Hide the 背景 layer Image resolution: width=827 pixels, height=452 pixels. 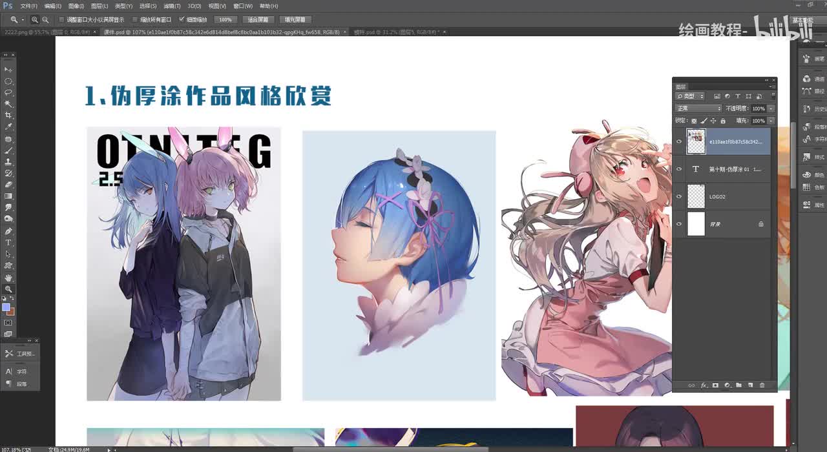pyautogui.click(x=679, y=224)
